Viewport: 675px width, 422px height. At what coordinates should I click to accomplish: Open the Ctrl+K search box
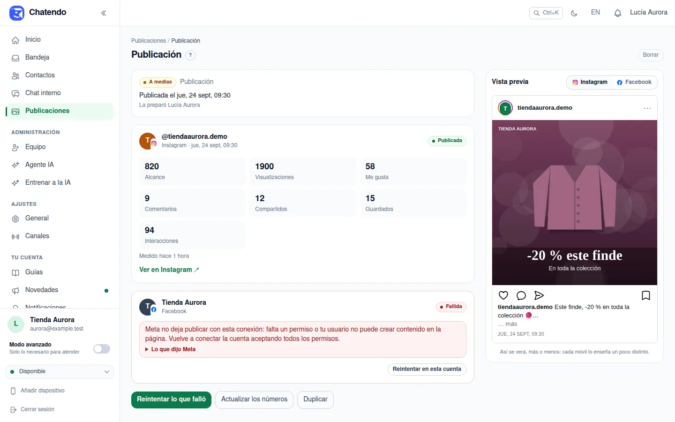546,13
